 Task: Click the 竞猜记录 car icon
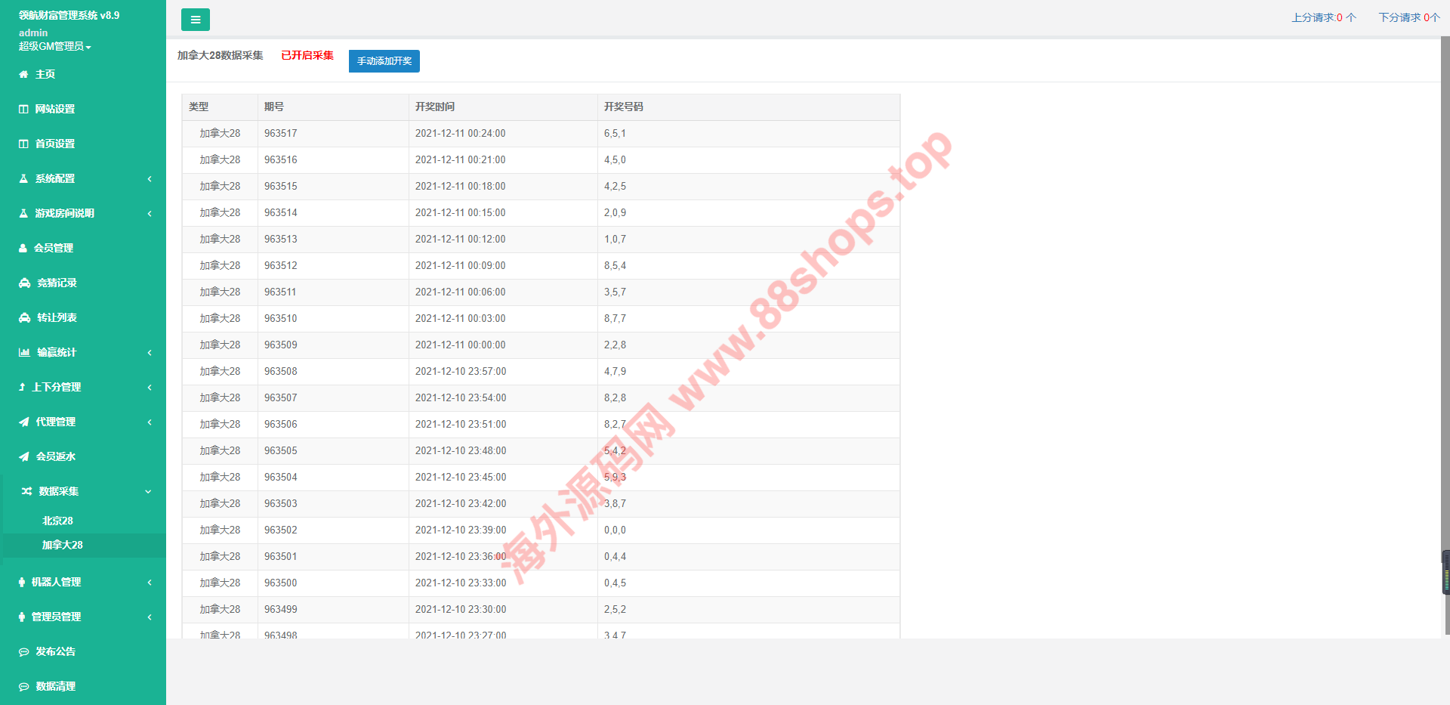click(x=24, y=283)
